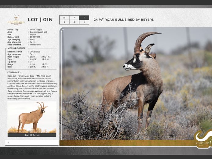Viewport: 212px width, 159px height.
Task: Select the "LOT | 016" heading
Action: (x=40, y=20)
